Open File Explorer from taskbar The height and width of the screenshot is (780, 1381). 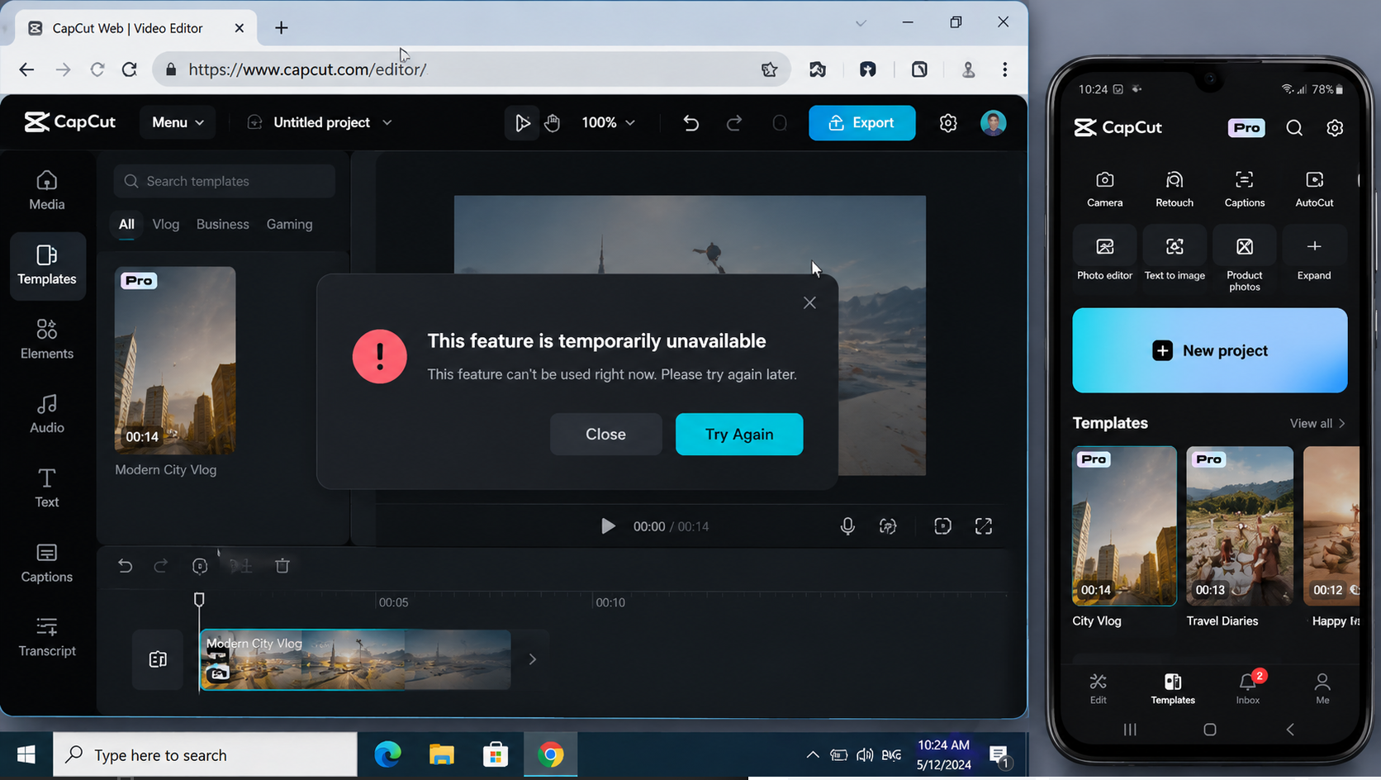pyautogui.click(x=442, y=755)
